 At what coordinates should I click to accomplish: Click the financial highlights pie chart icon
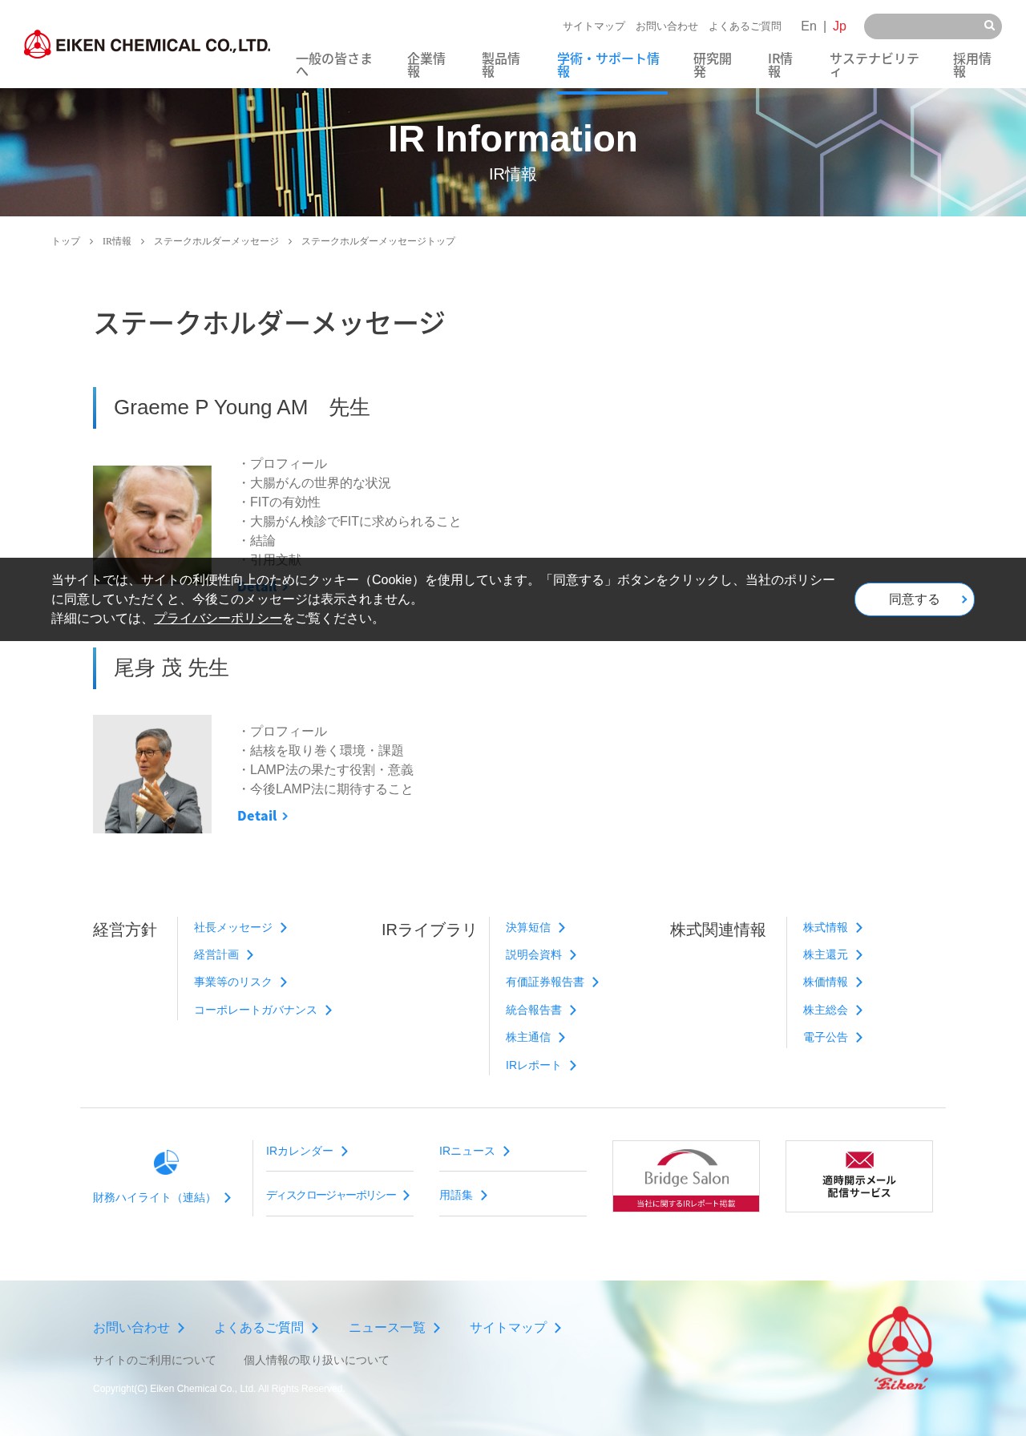coord(166,1162)
